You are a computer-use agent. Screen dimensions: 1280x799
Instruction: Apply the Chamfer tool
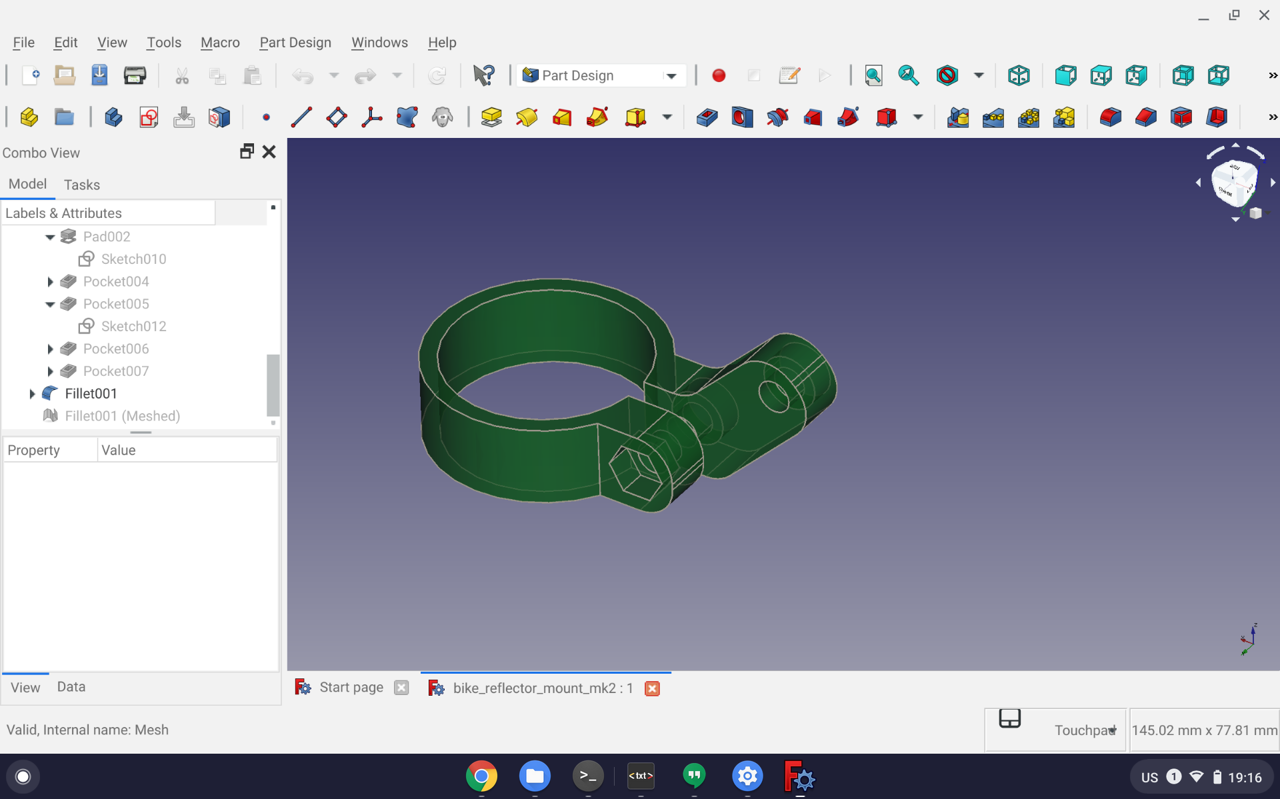click(1145, 117)
